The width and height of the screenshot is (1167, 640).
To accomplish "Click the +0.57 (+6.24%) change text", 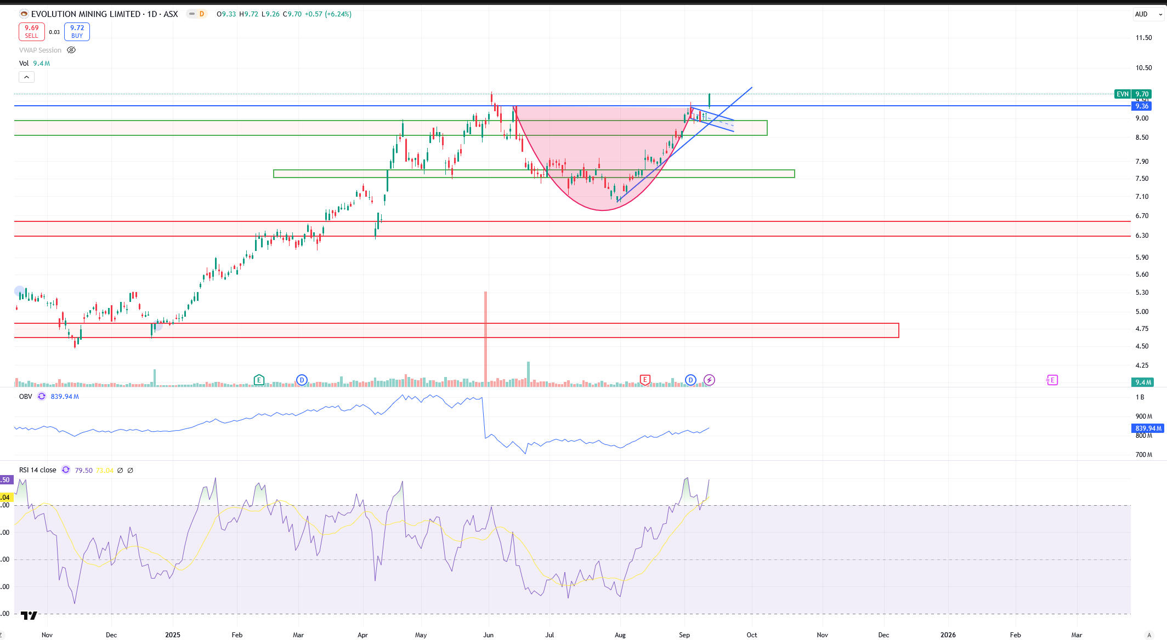I will 329,14.
